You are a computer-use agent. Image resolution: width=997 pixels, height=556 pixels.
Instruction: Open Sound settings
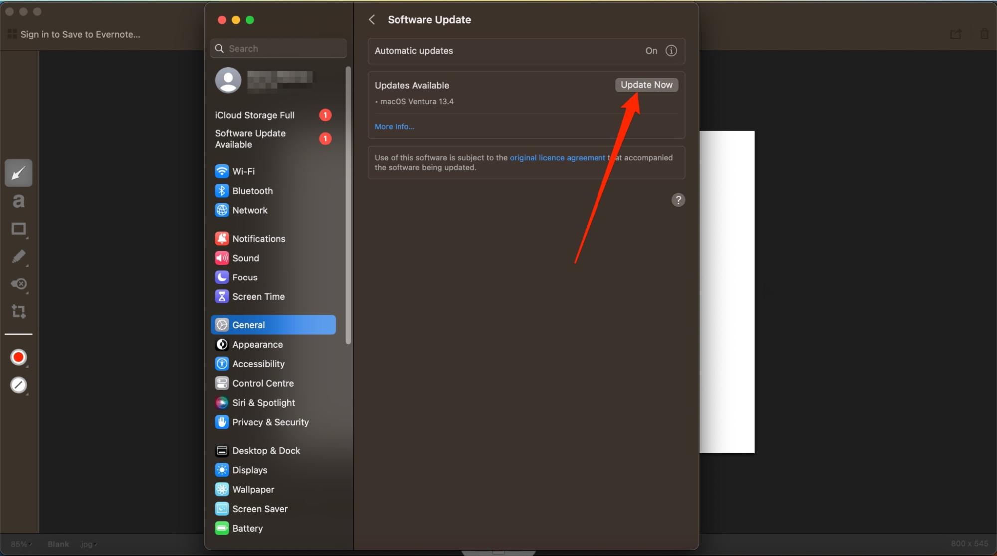(x=273, y=258)
